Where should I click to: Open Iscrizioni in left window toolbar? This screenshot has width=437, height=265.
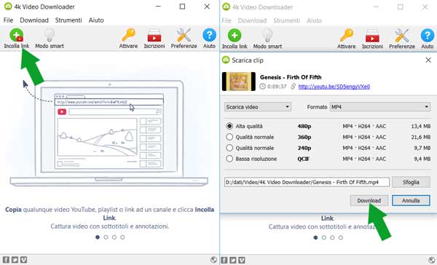(x=154, y=36)
